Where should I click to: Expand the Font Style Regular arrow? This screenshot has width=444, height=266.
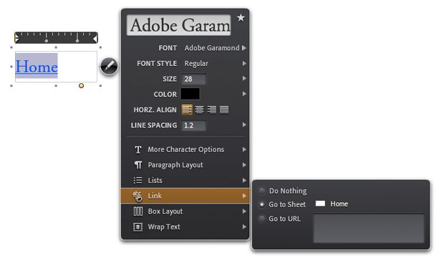[244, 64]
